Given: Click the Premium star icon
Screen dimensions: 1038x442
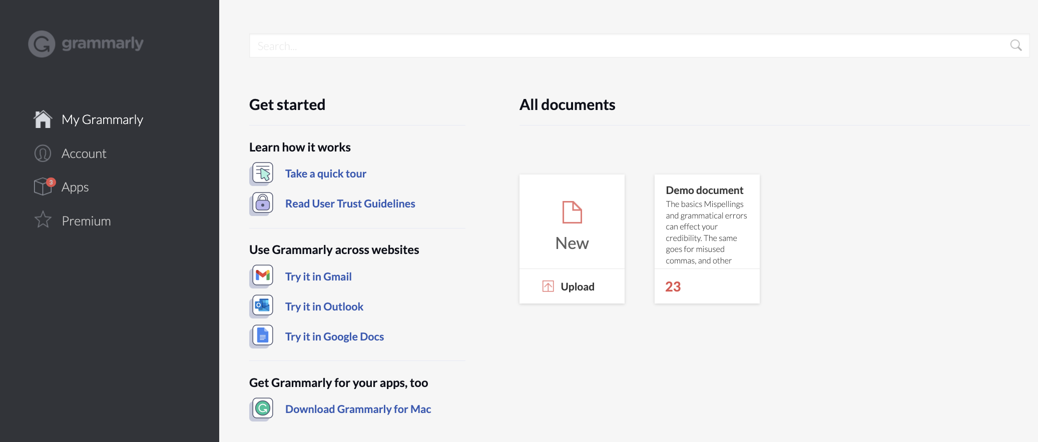Looking at the screenshot, I should pyautogui.click(x=43, y=220).
